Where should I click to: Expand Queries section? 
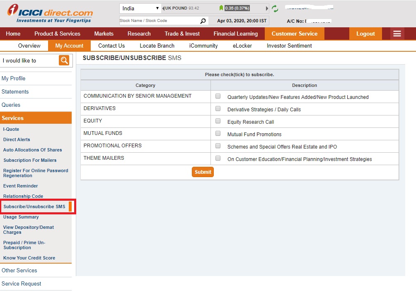[x=36, y=105]
